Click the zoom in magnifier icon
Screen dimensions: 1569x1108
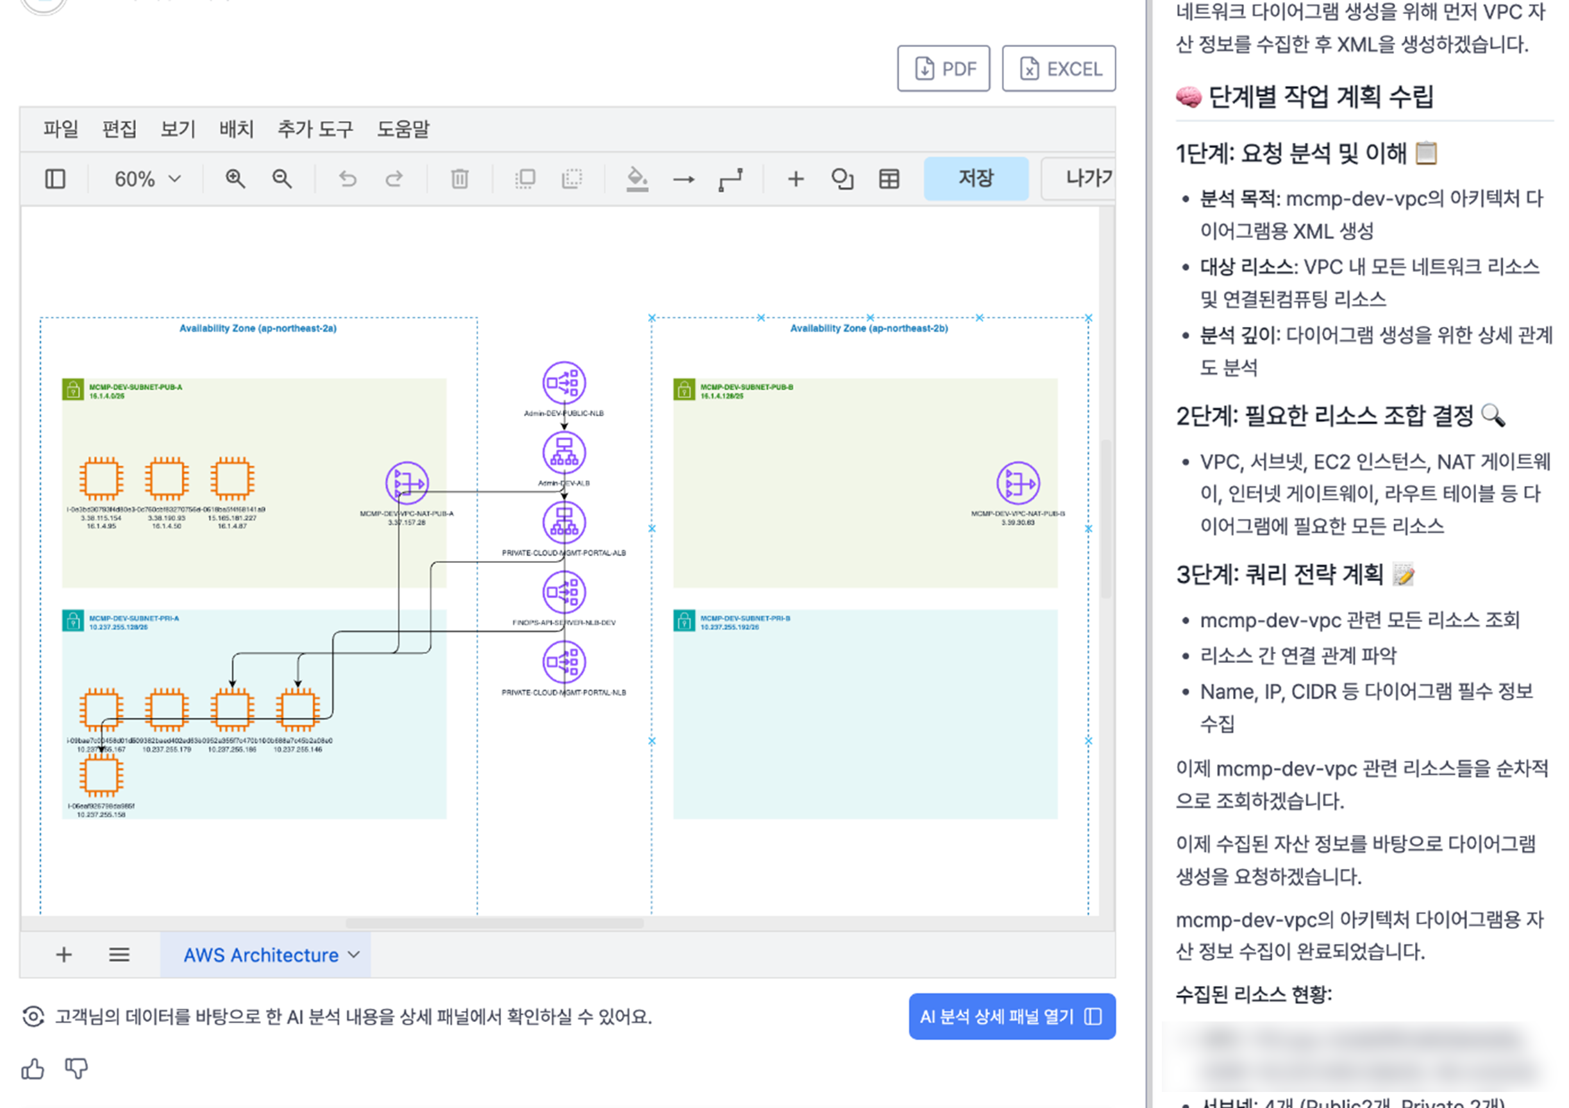point(235,179)
